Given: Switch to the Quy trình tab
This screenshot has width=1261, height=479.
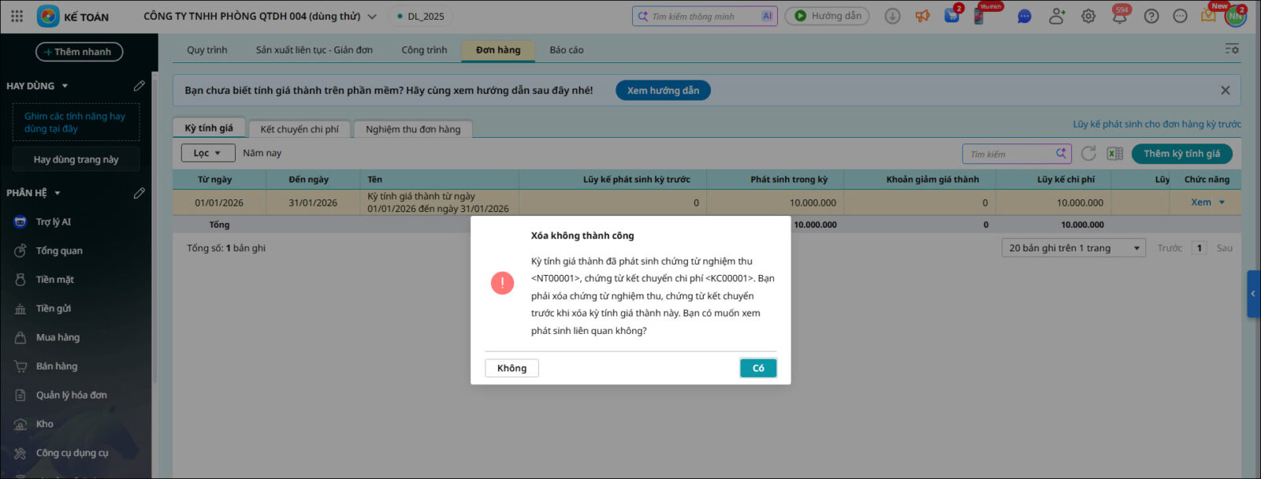Looking at the screenshot, I should [x=206, y=50].
